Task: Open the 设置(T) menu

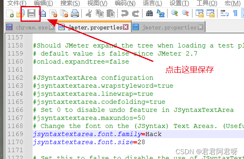Action: click(179, 3)
